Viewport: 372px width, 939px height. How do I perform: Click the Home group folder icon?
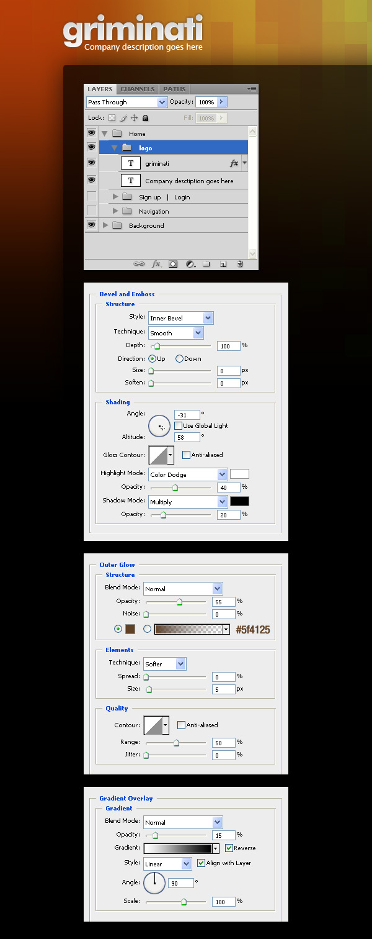117,134
